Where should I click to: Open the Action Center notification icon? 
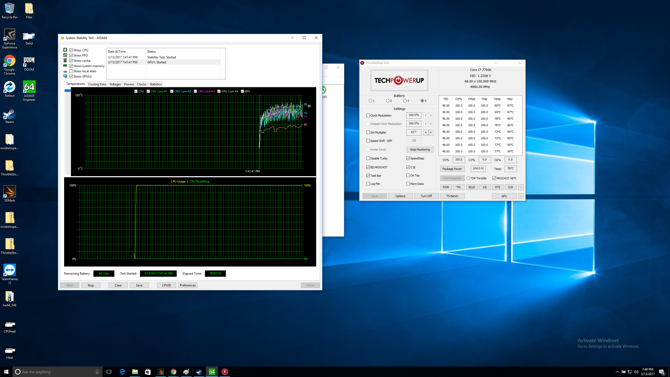coord(662,372)
